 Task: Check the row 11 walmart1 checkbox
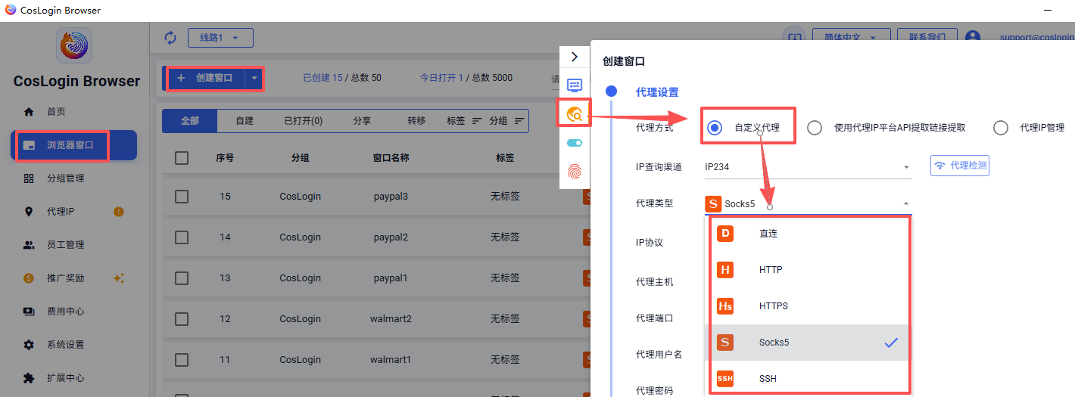(182, 360)
